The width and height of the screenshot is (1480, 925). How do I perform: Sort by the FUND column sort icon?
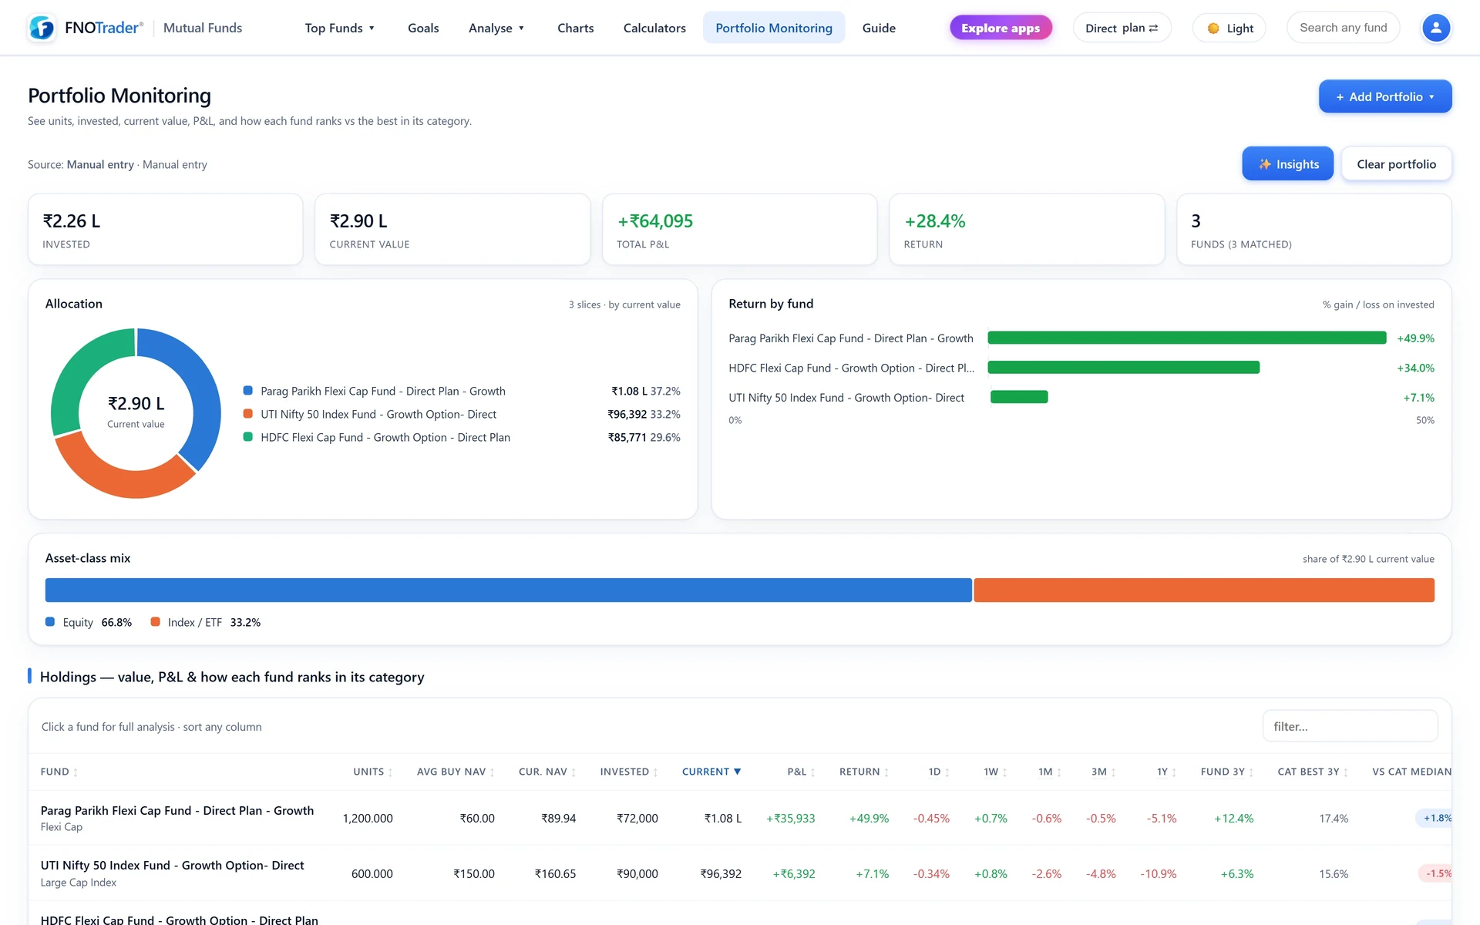[76, 772]
